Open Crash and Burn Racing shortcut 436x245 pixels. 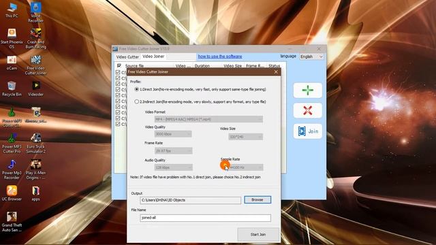point(35,38)
